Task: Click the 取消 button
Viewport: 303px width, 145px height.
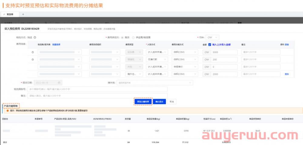Action: pos(172,102)
